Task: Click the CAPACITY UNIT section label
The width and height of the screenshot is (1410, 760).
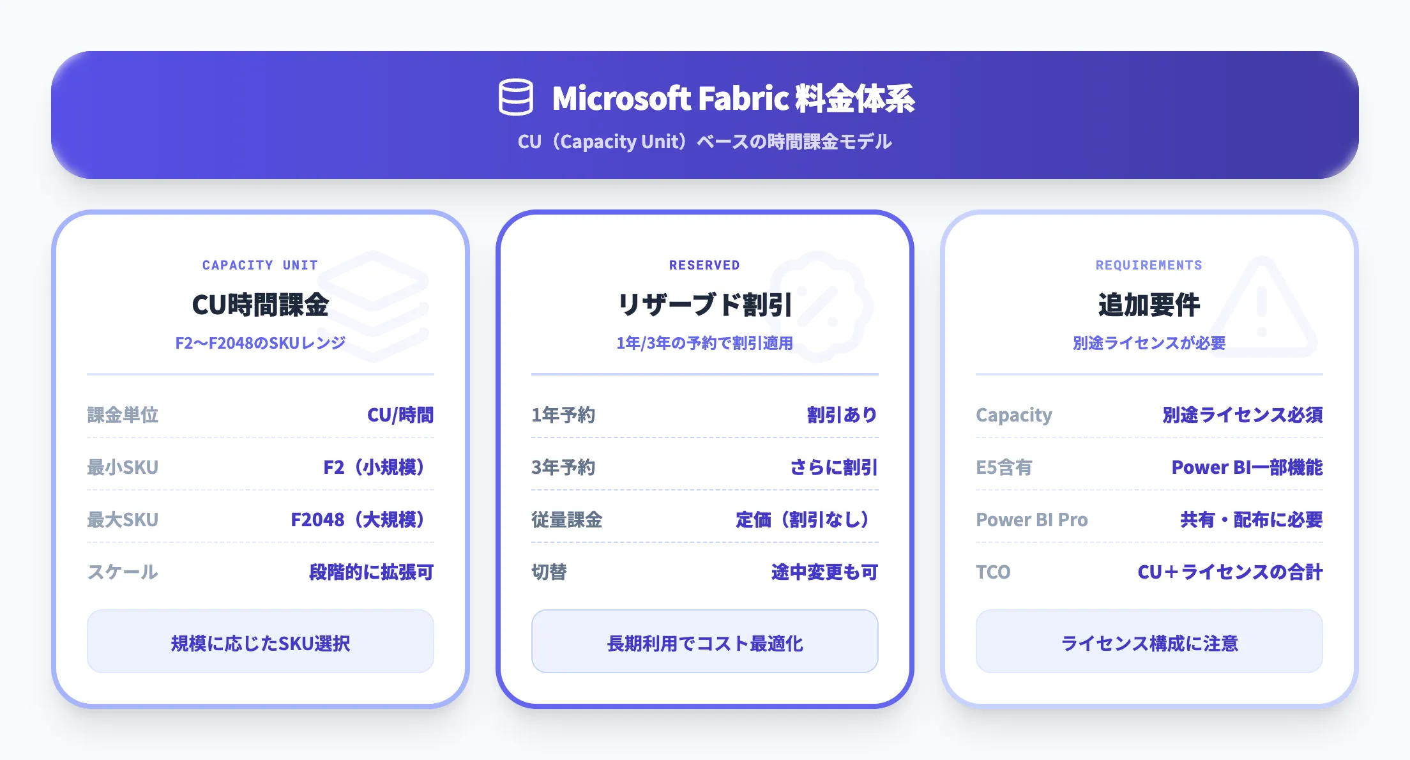Action: click(x=260, y=265)
